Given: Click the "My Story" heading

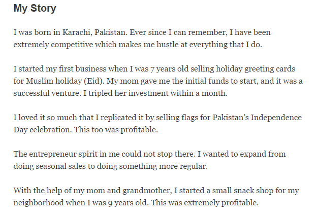Looking at the screenshot, I should pyautogui.click(x=35, y=9).
